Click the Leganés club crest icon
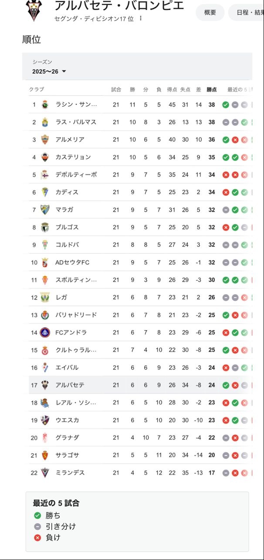 coord(45,298)
